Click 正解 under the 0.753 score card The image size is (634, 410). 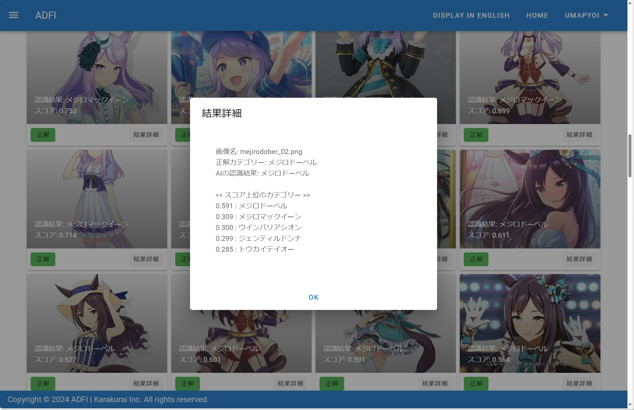point(43,135)
